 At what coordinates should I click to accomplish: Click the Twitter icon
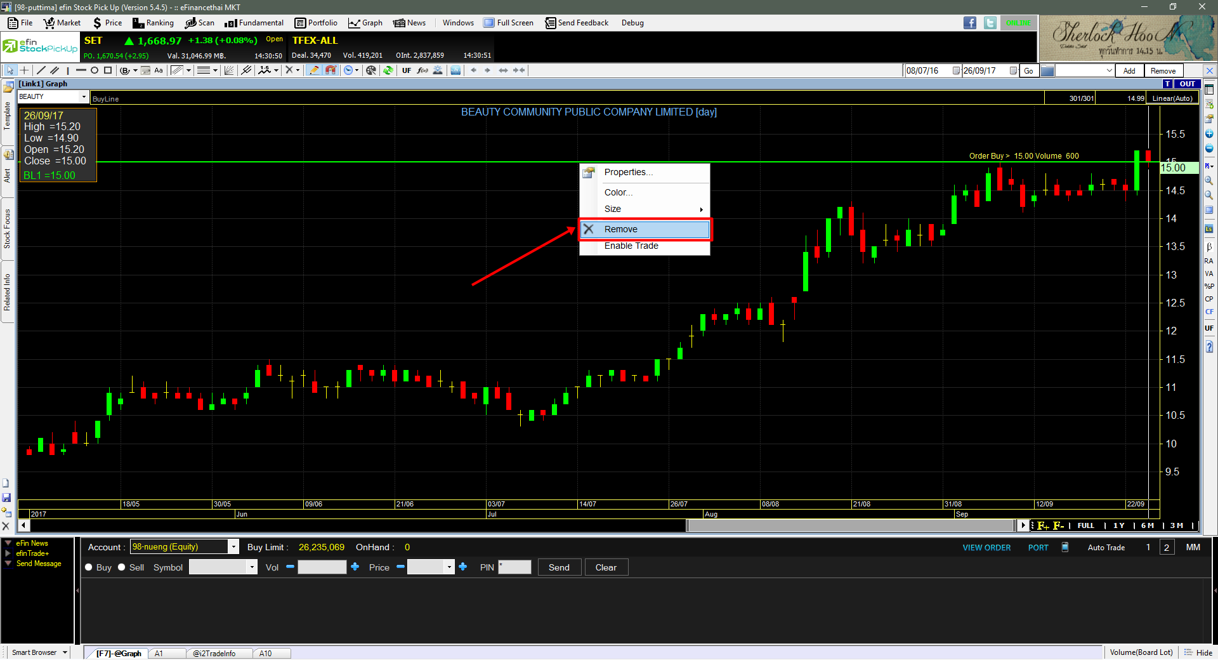[x=990, y=23]
